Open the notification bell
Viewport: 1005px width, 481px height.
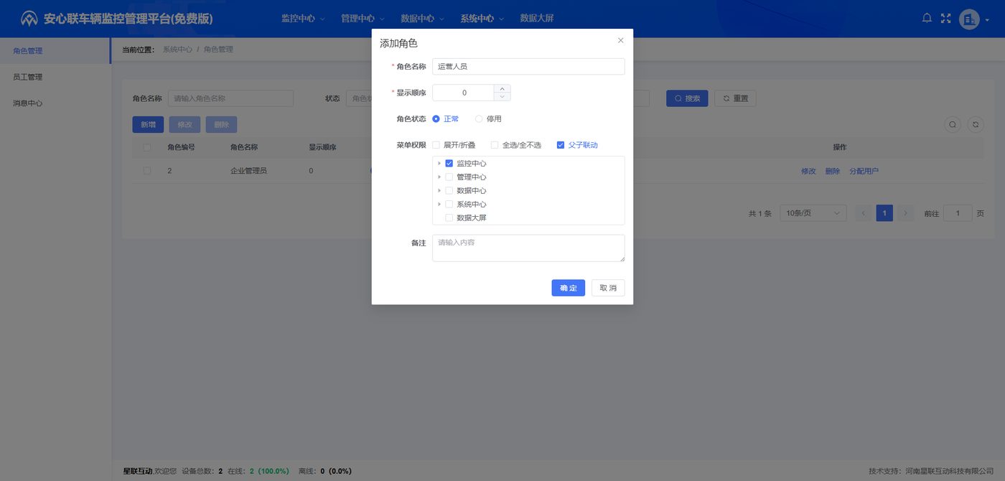point(927,18)
